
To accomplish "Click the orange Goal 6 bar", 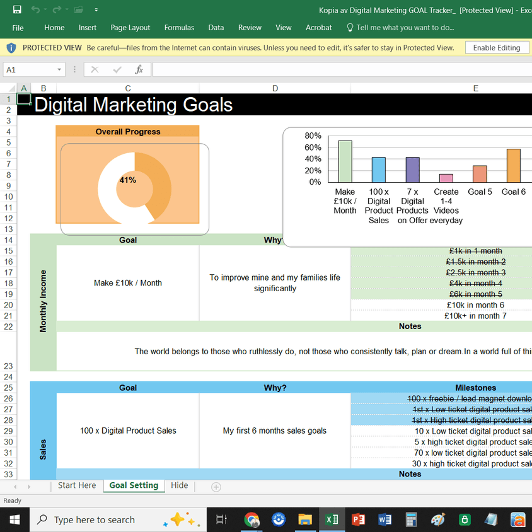I will pyautogui.click(x=513, y=166).
